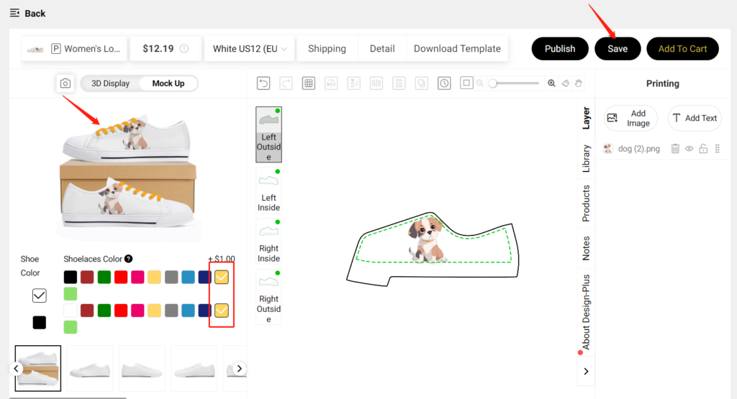The width and height of the screenshot is (737, 399).
Task: Click the hamburger menu icon beside Back
Action: (x=14, y=13)
